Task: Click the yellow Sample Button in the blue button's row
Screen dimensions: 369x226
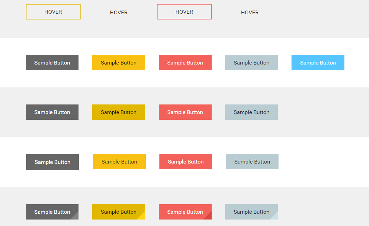Action: coord(118,62)
